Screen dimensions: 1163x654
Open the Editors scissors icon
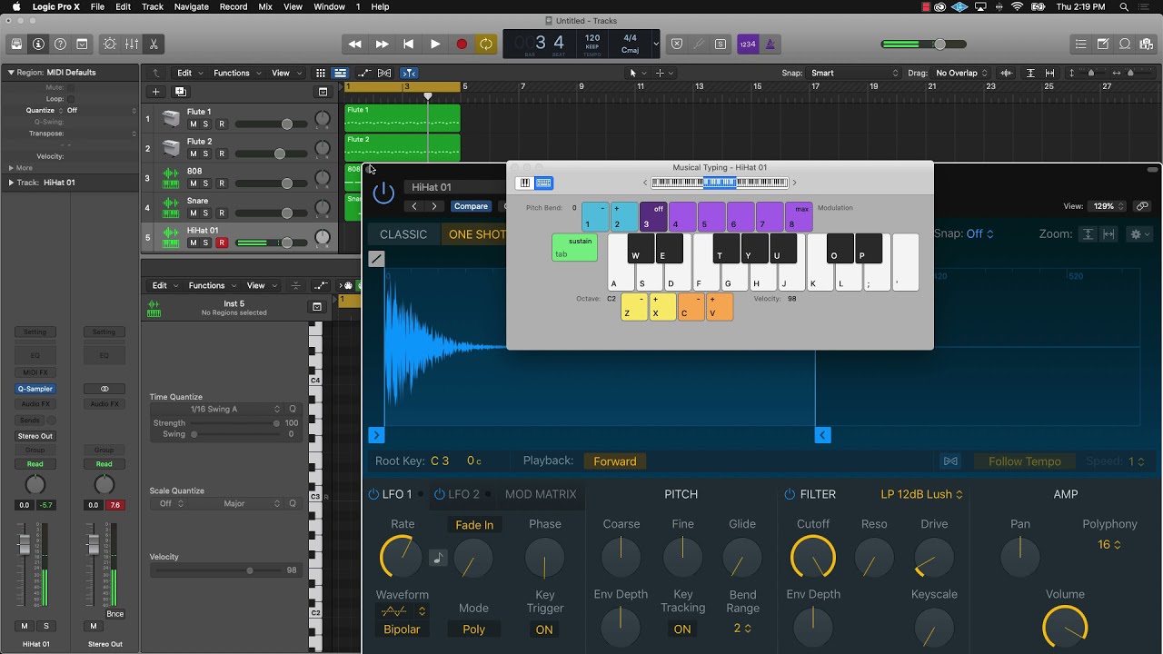tap(154, 44)
